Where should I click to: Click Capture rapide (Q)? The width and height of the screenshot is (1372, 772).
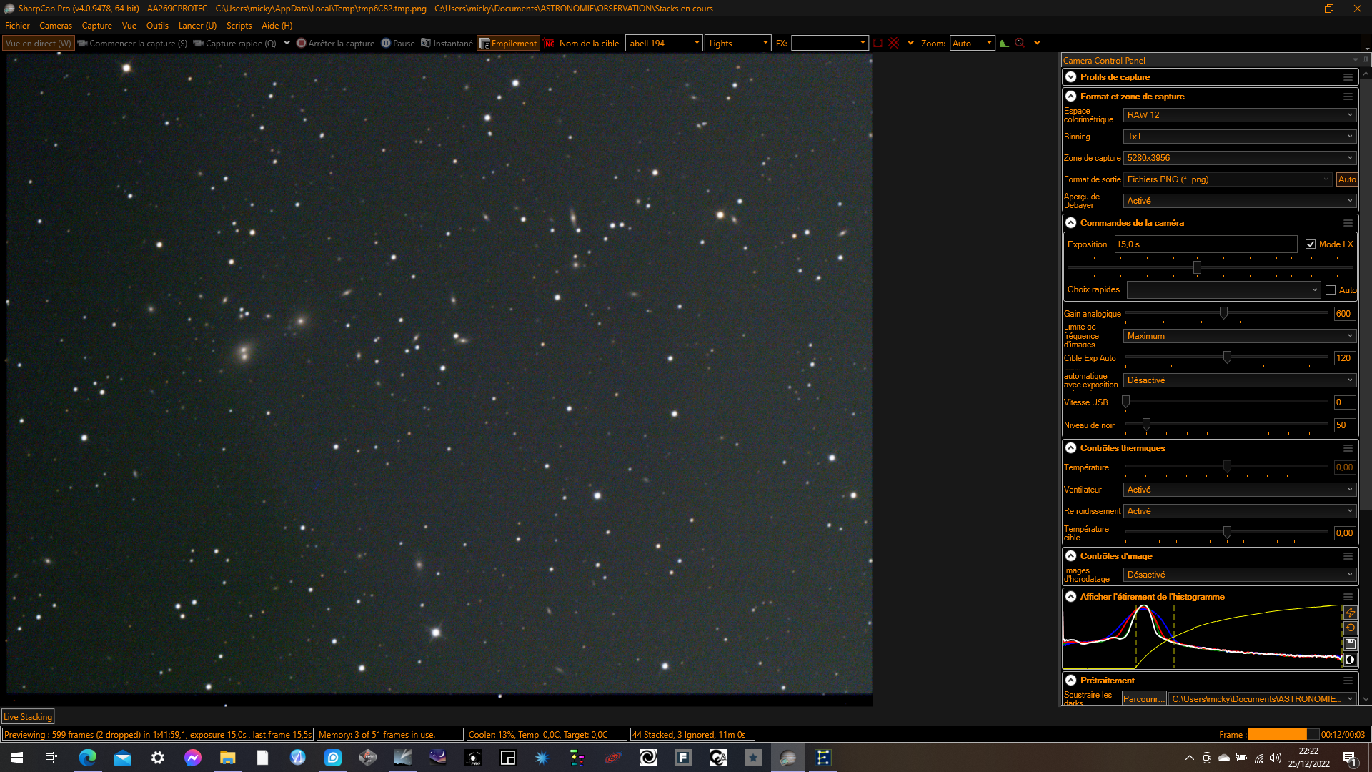click(235, 44)
